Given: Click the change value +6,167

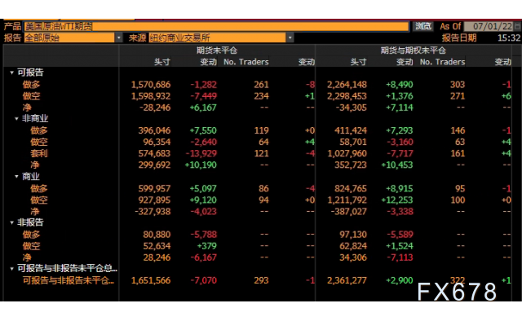Looking at the screenshot, I should pyautogui.click(x=203, y=108).
